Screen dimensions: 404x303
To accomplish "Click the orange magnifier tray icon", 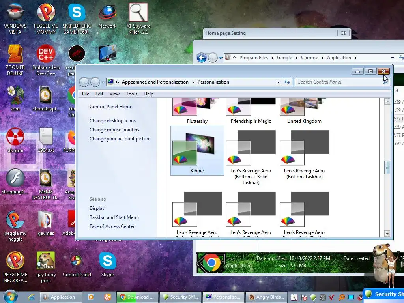I will pyautogui.click(x=341, y=297).
